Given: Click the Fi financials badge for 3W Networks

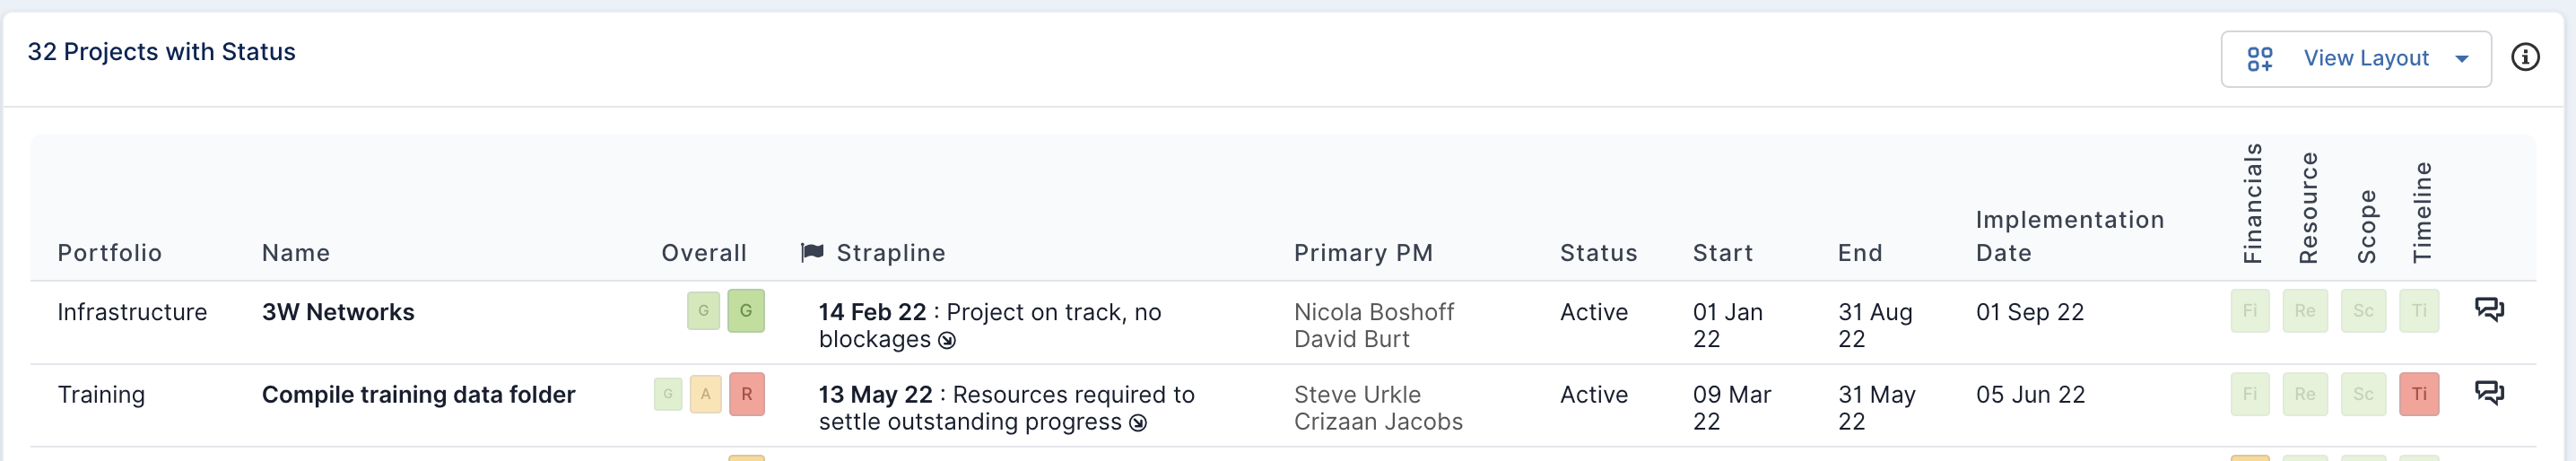Looking at the screenshot, I should (x=2250, y=311).
